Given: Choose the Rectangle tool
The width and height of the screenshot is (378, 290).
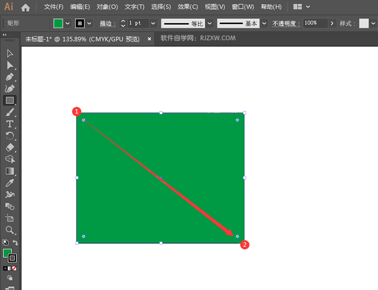Looking at the screenshot, I should (10, 100).
